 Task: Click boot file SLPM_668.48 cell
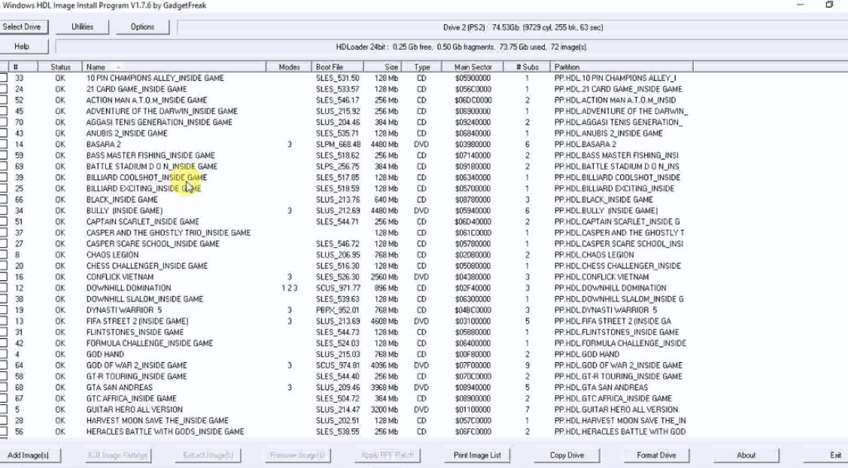338,144
